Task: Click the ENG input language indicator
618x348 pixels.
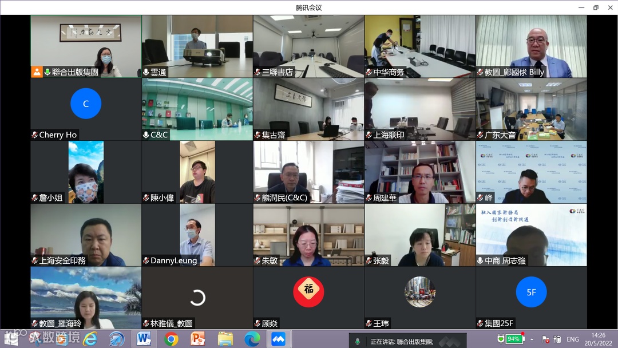Action: pyautogui.click(x=573, y=339)
